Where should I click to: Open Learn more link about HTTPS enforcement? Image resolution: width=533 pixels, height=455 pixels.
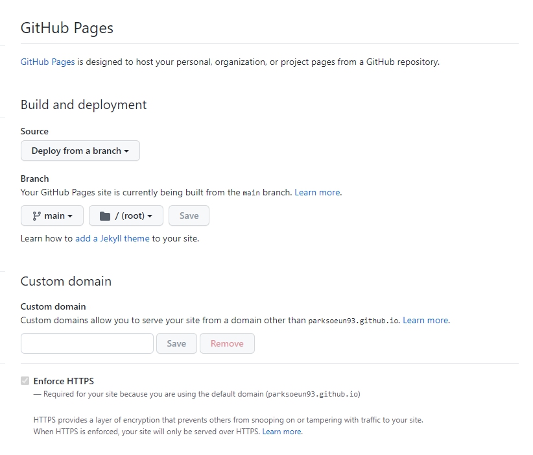(x=282, y=432)
